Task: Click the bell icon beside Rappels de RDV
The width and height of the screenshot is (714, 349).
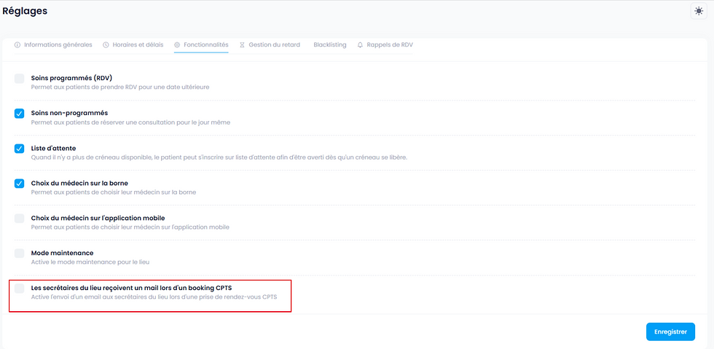Action: pos(360,45)
